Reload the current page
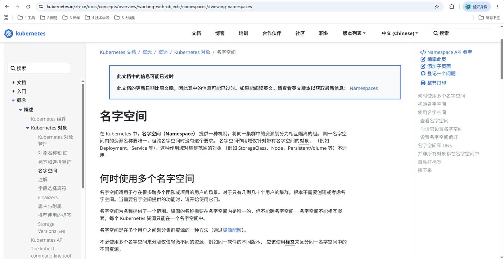Image resolution: width=504 pixels, height=259 pixels. pyautogui.click(x=28, y=6)
